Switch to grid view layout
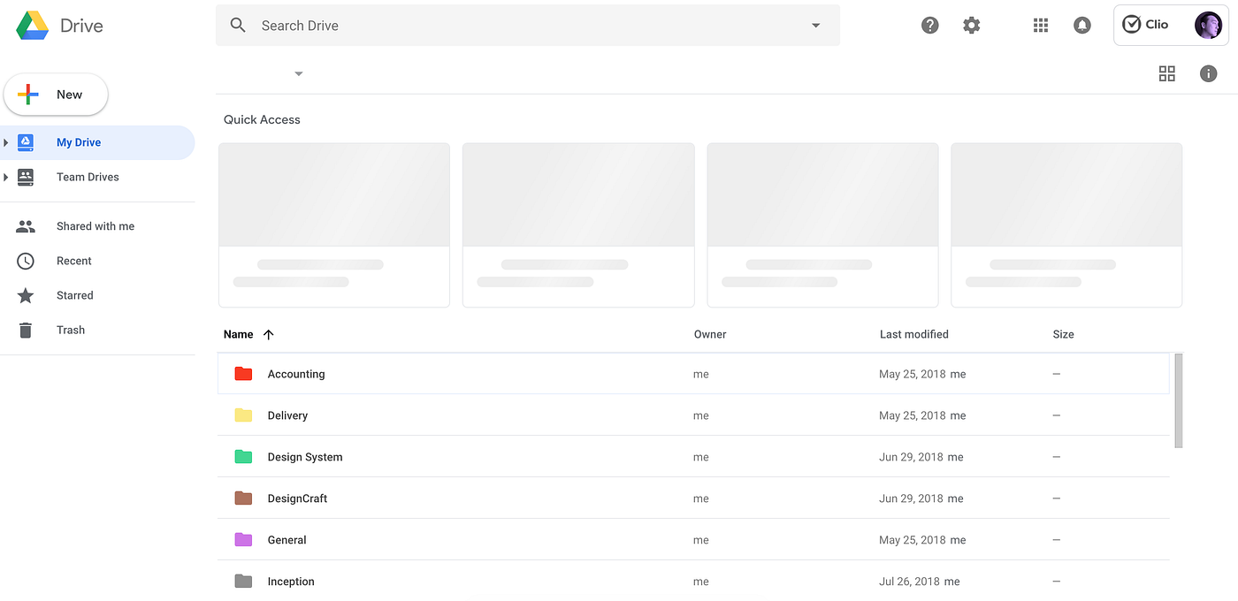The width and height of the screenshot is (1238, 601). (x=1167, y=73)
